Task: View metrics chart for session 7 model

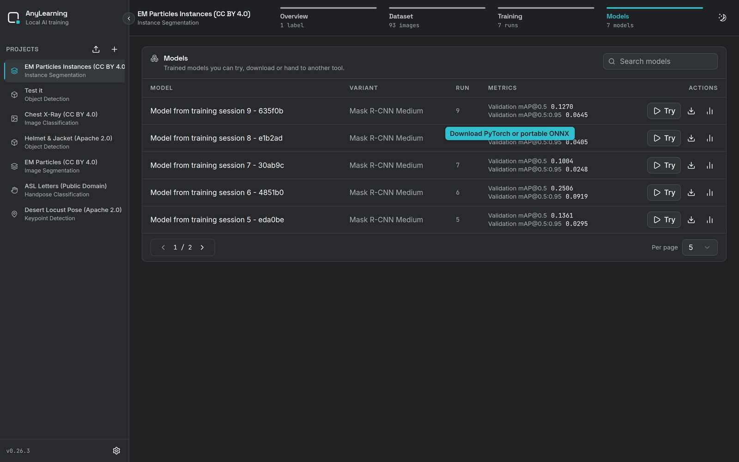Action: [710, 165]
